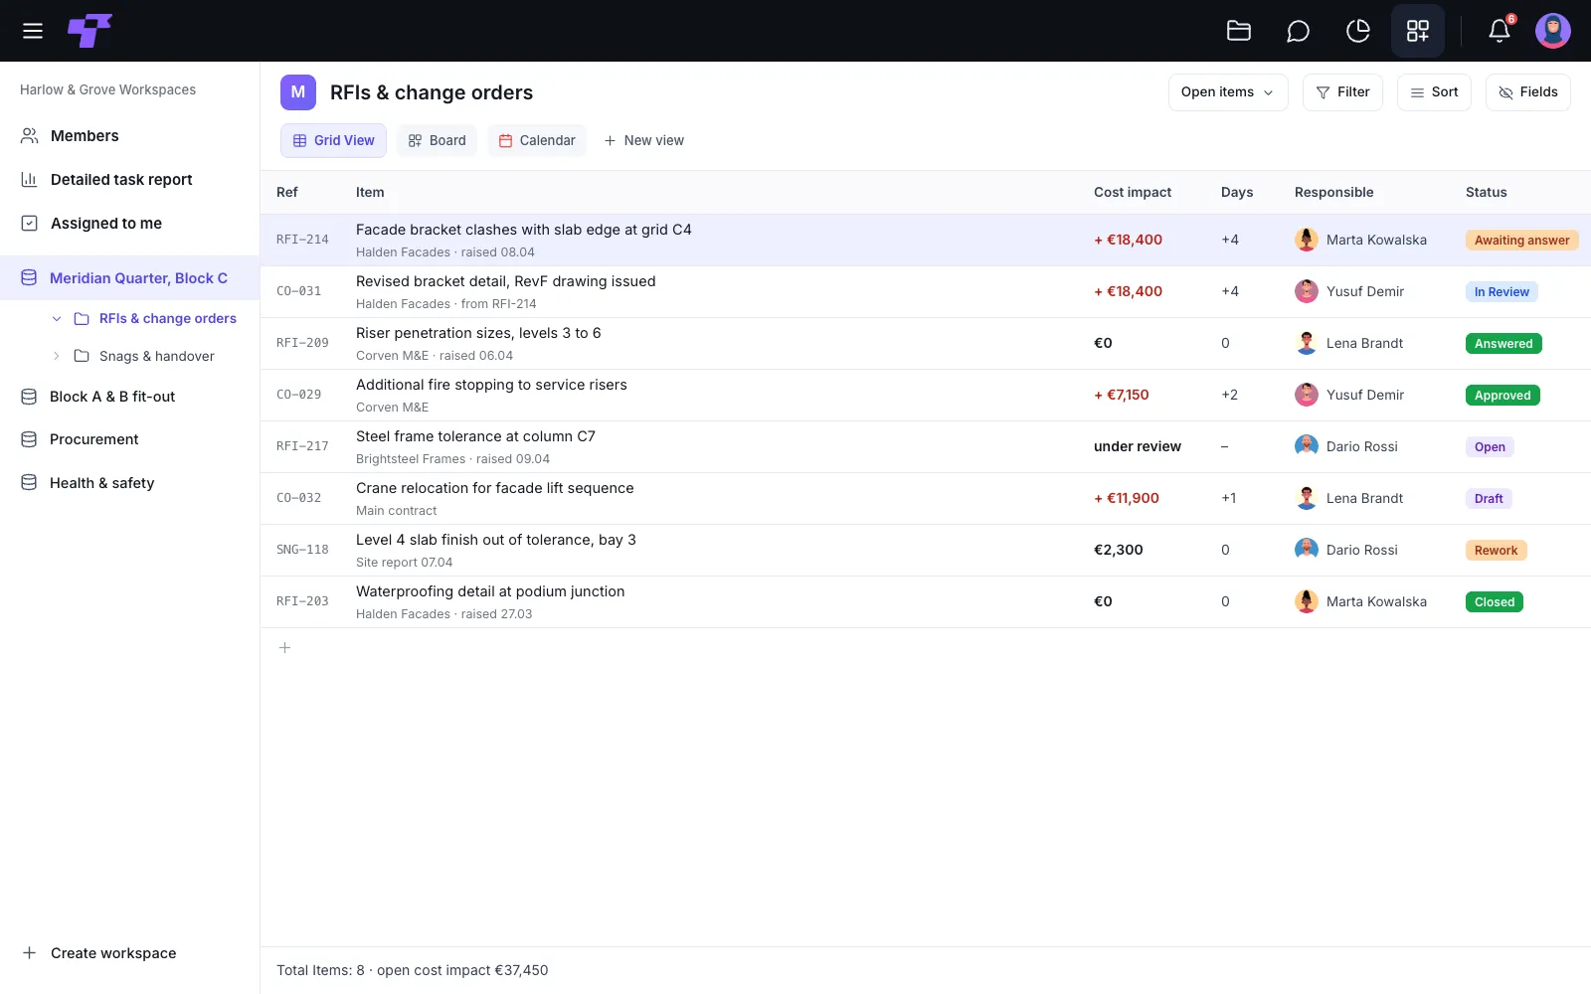Viewport: 1591px width, 994px height.
Task: Open Block A & B fit-out workspace
Action: tap(112, 397)
